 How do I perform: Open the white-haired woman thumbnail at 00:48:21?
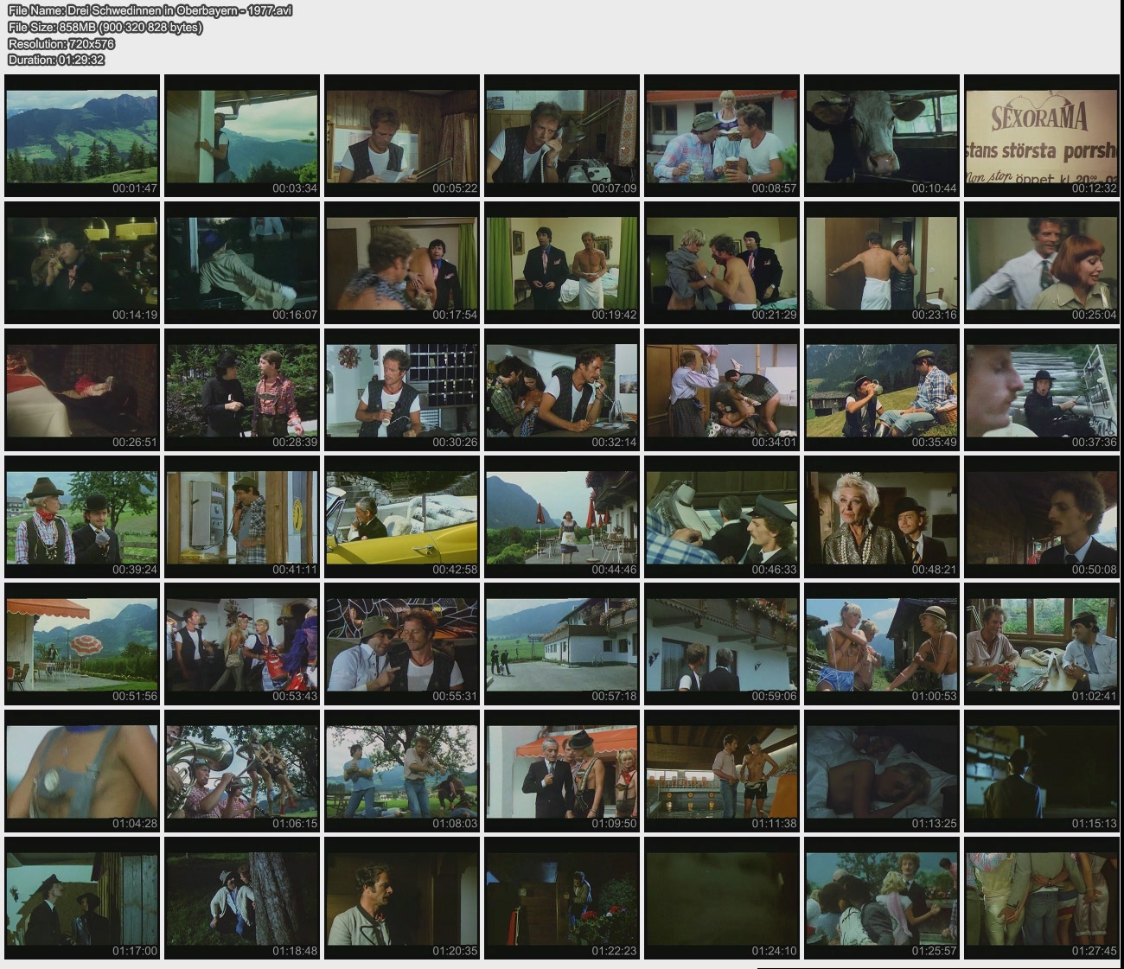pos(881,517)
